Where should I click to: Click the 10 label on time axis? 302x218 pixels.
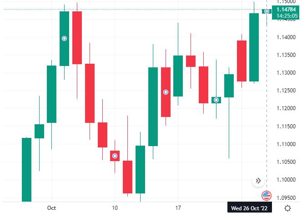pos(115,208)
